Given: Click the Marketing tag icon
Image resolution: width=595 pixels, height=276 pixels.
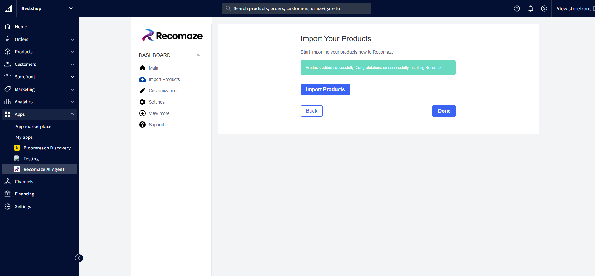Looking at the screenshot, I should pyautogui.click(x=8, y=89).
